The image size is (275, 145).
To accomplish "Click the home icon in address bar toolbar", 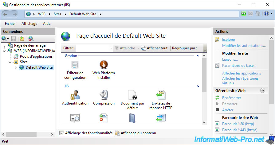I will pyautogui.click(x=257, y=14).
